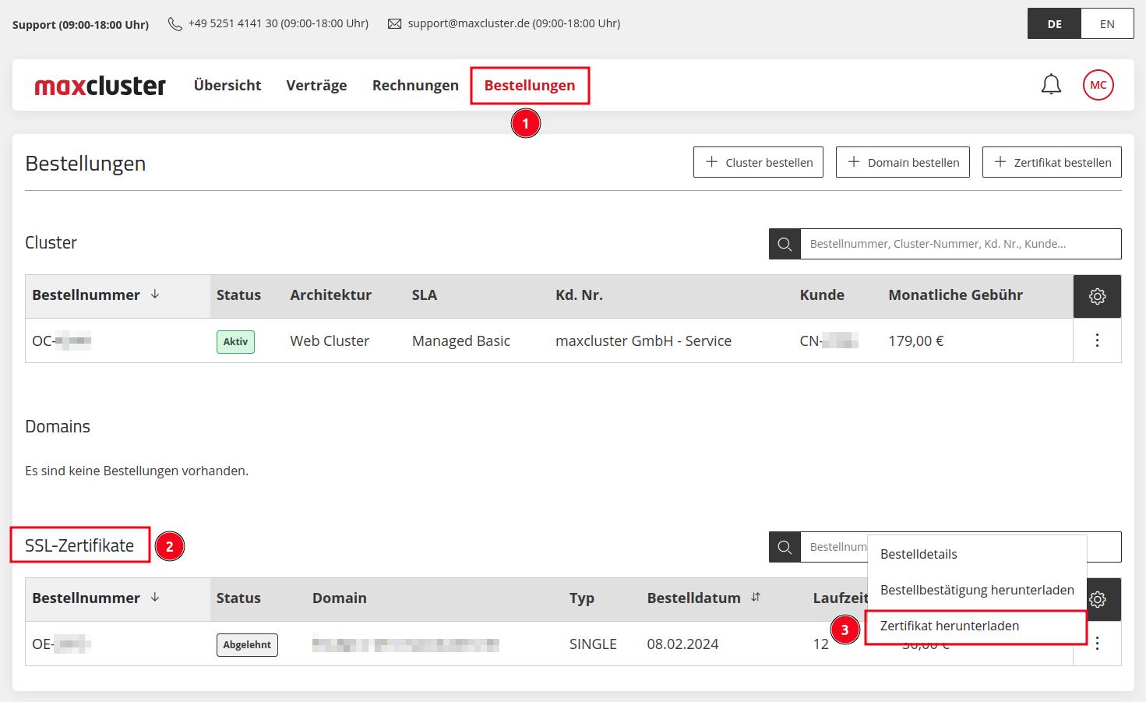Click the Web Cluster cell
1146x702 pixels.
coord(330,340)
